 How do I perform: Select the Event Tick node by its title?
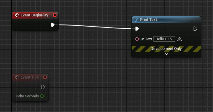[30, 77]
